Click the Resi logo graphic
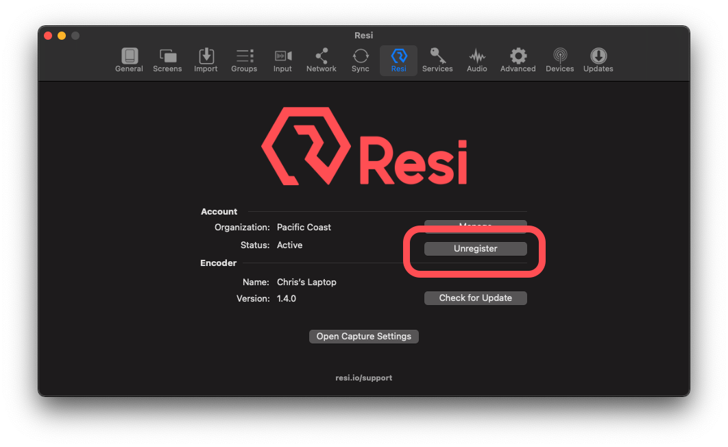The height and width of the screenshot is (447, 728). click(363, 145)
